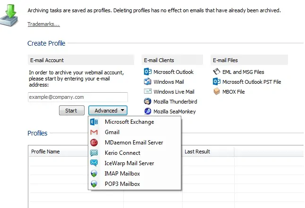Screen dimensions: 305x208
Task: Select MDaemon Email Server menu entry
Action: coord(135,143)
